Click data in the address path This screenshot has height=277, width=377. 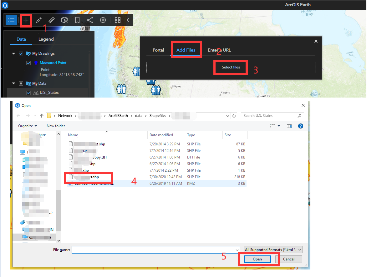coord(139,116)
